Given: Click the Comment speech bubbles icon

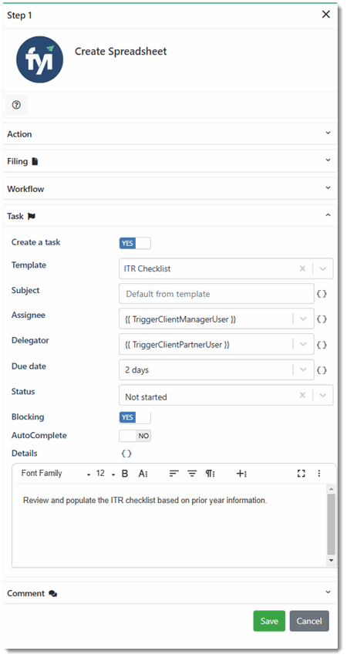Looking at the screenshot, I should tap(53, 594).
